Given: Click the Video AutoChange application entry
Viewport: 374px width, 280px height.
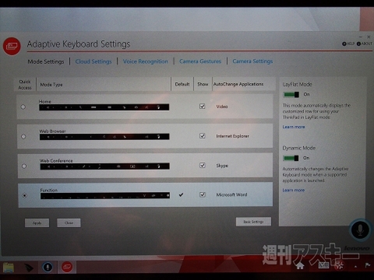Looking at the screenshot, I should click(x=222, y=107).
